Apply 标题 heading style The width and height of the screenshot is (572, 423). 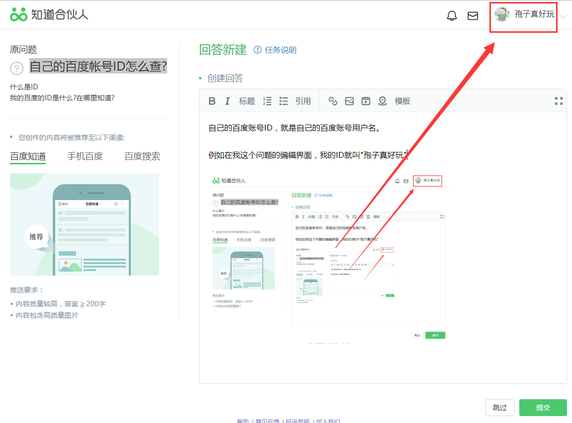[x=247, y=101]
